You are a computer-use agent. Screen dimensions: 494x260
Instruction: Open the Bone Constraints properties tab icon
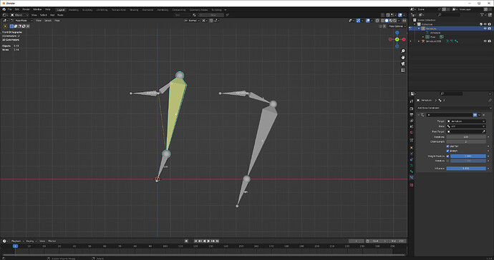click(x=412, y=178)
